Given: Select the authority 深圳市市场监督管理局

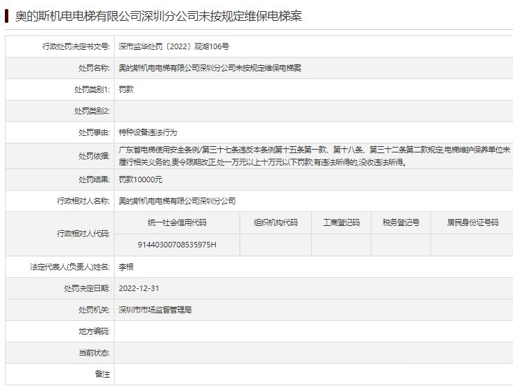Looking at the screenshot, I should coord(155,310).
